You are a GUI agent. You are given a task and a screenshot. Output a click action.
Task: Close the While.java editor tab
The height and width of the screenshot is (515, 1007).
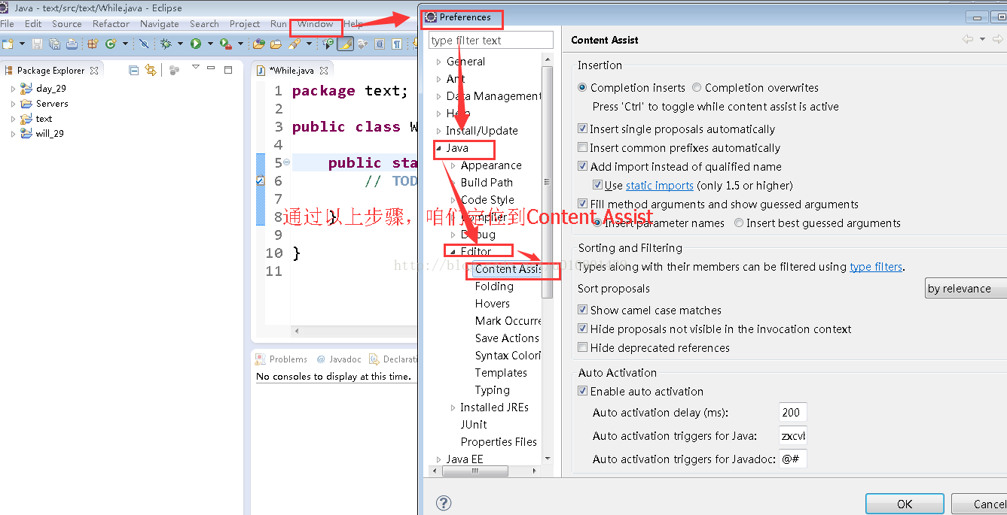(324, 71)
